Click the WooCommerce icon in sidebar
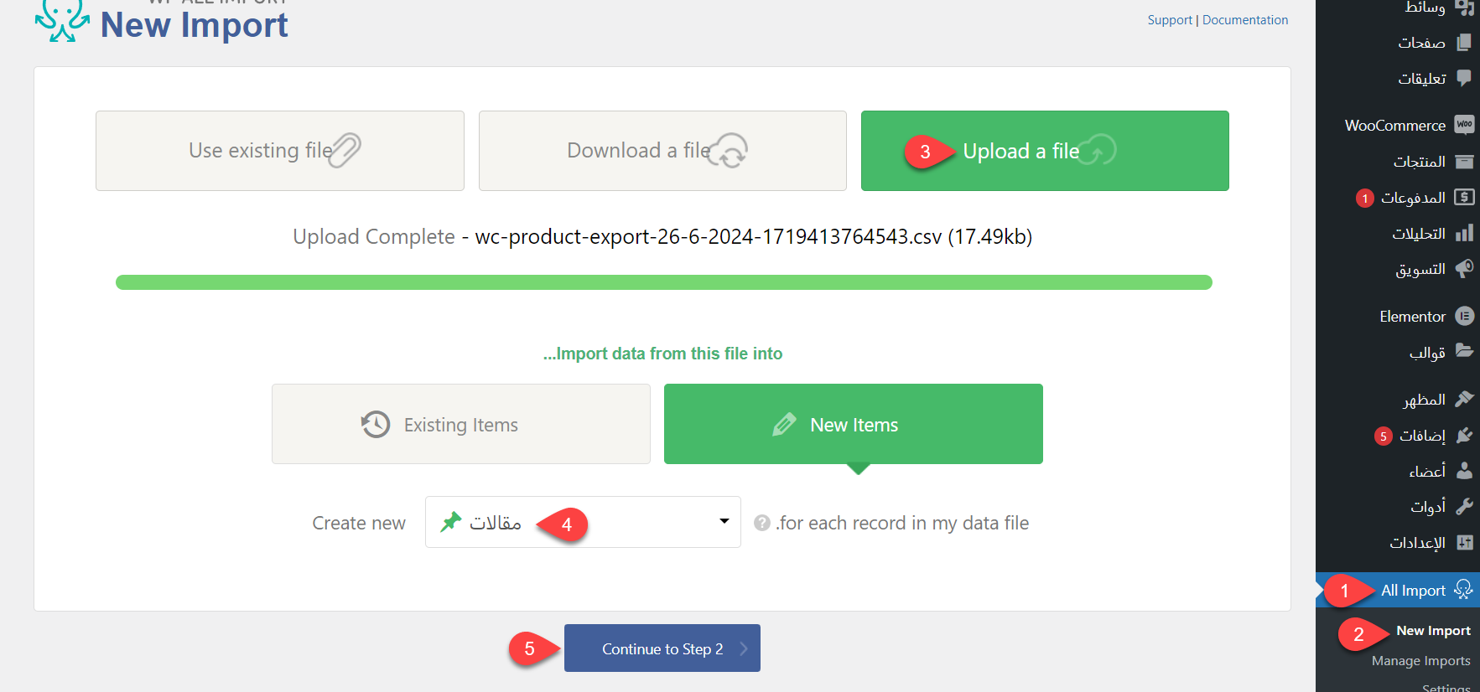 (1464, 125)
